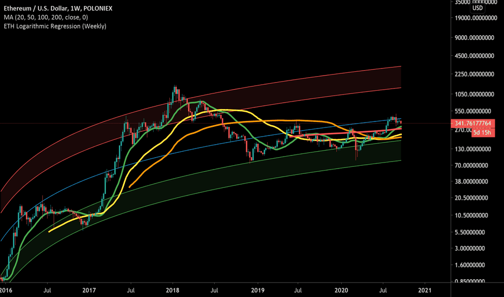Click the 2250.00000000 price axis label
504x297 pixels.
click(474, 74)
